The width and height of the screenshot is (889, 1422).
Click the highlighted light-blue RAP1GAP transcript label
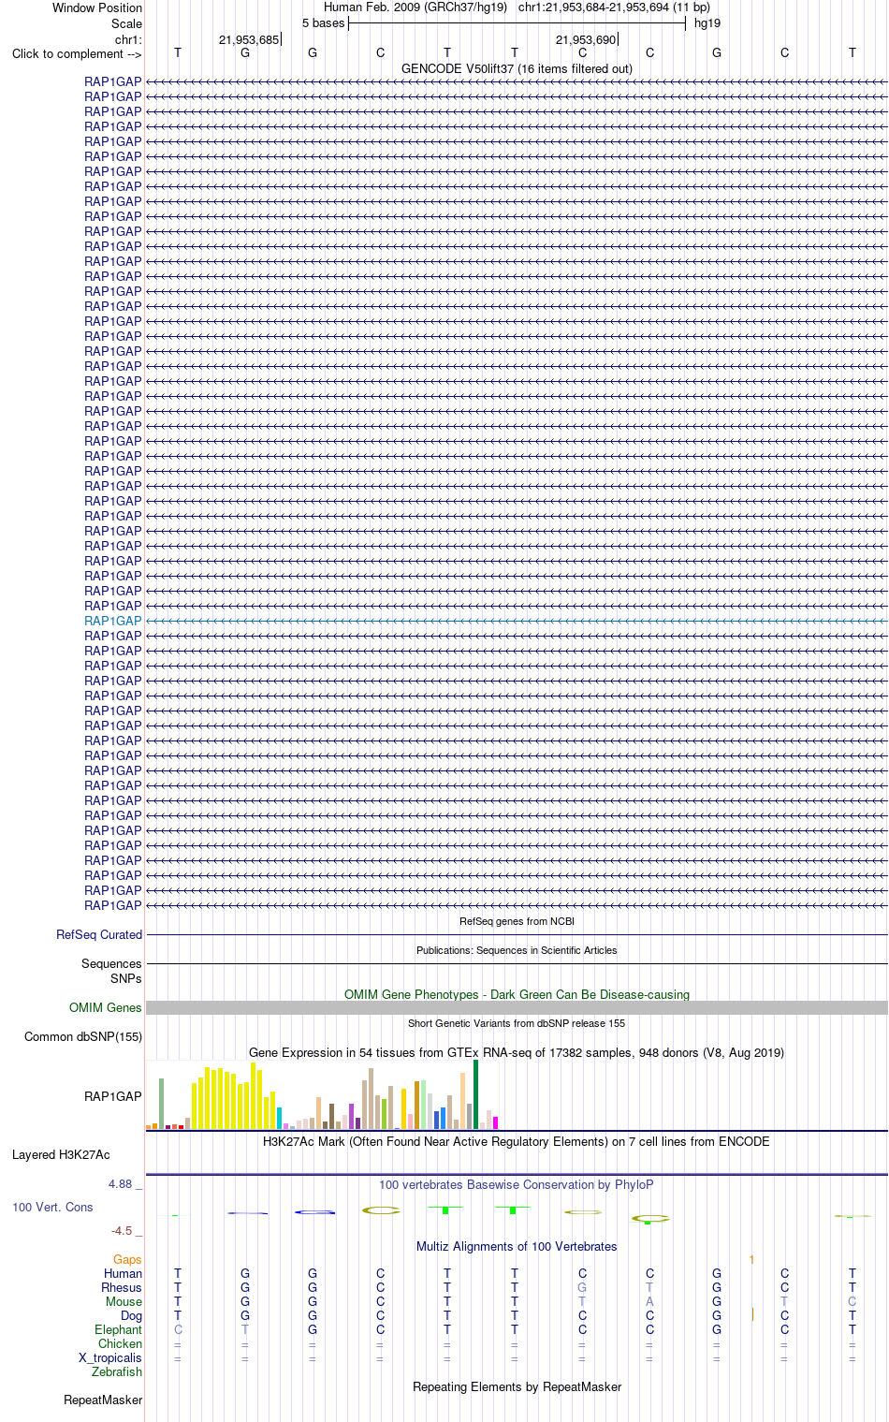[x=113, y=621]
